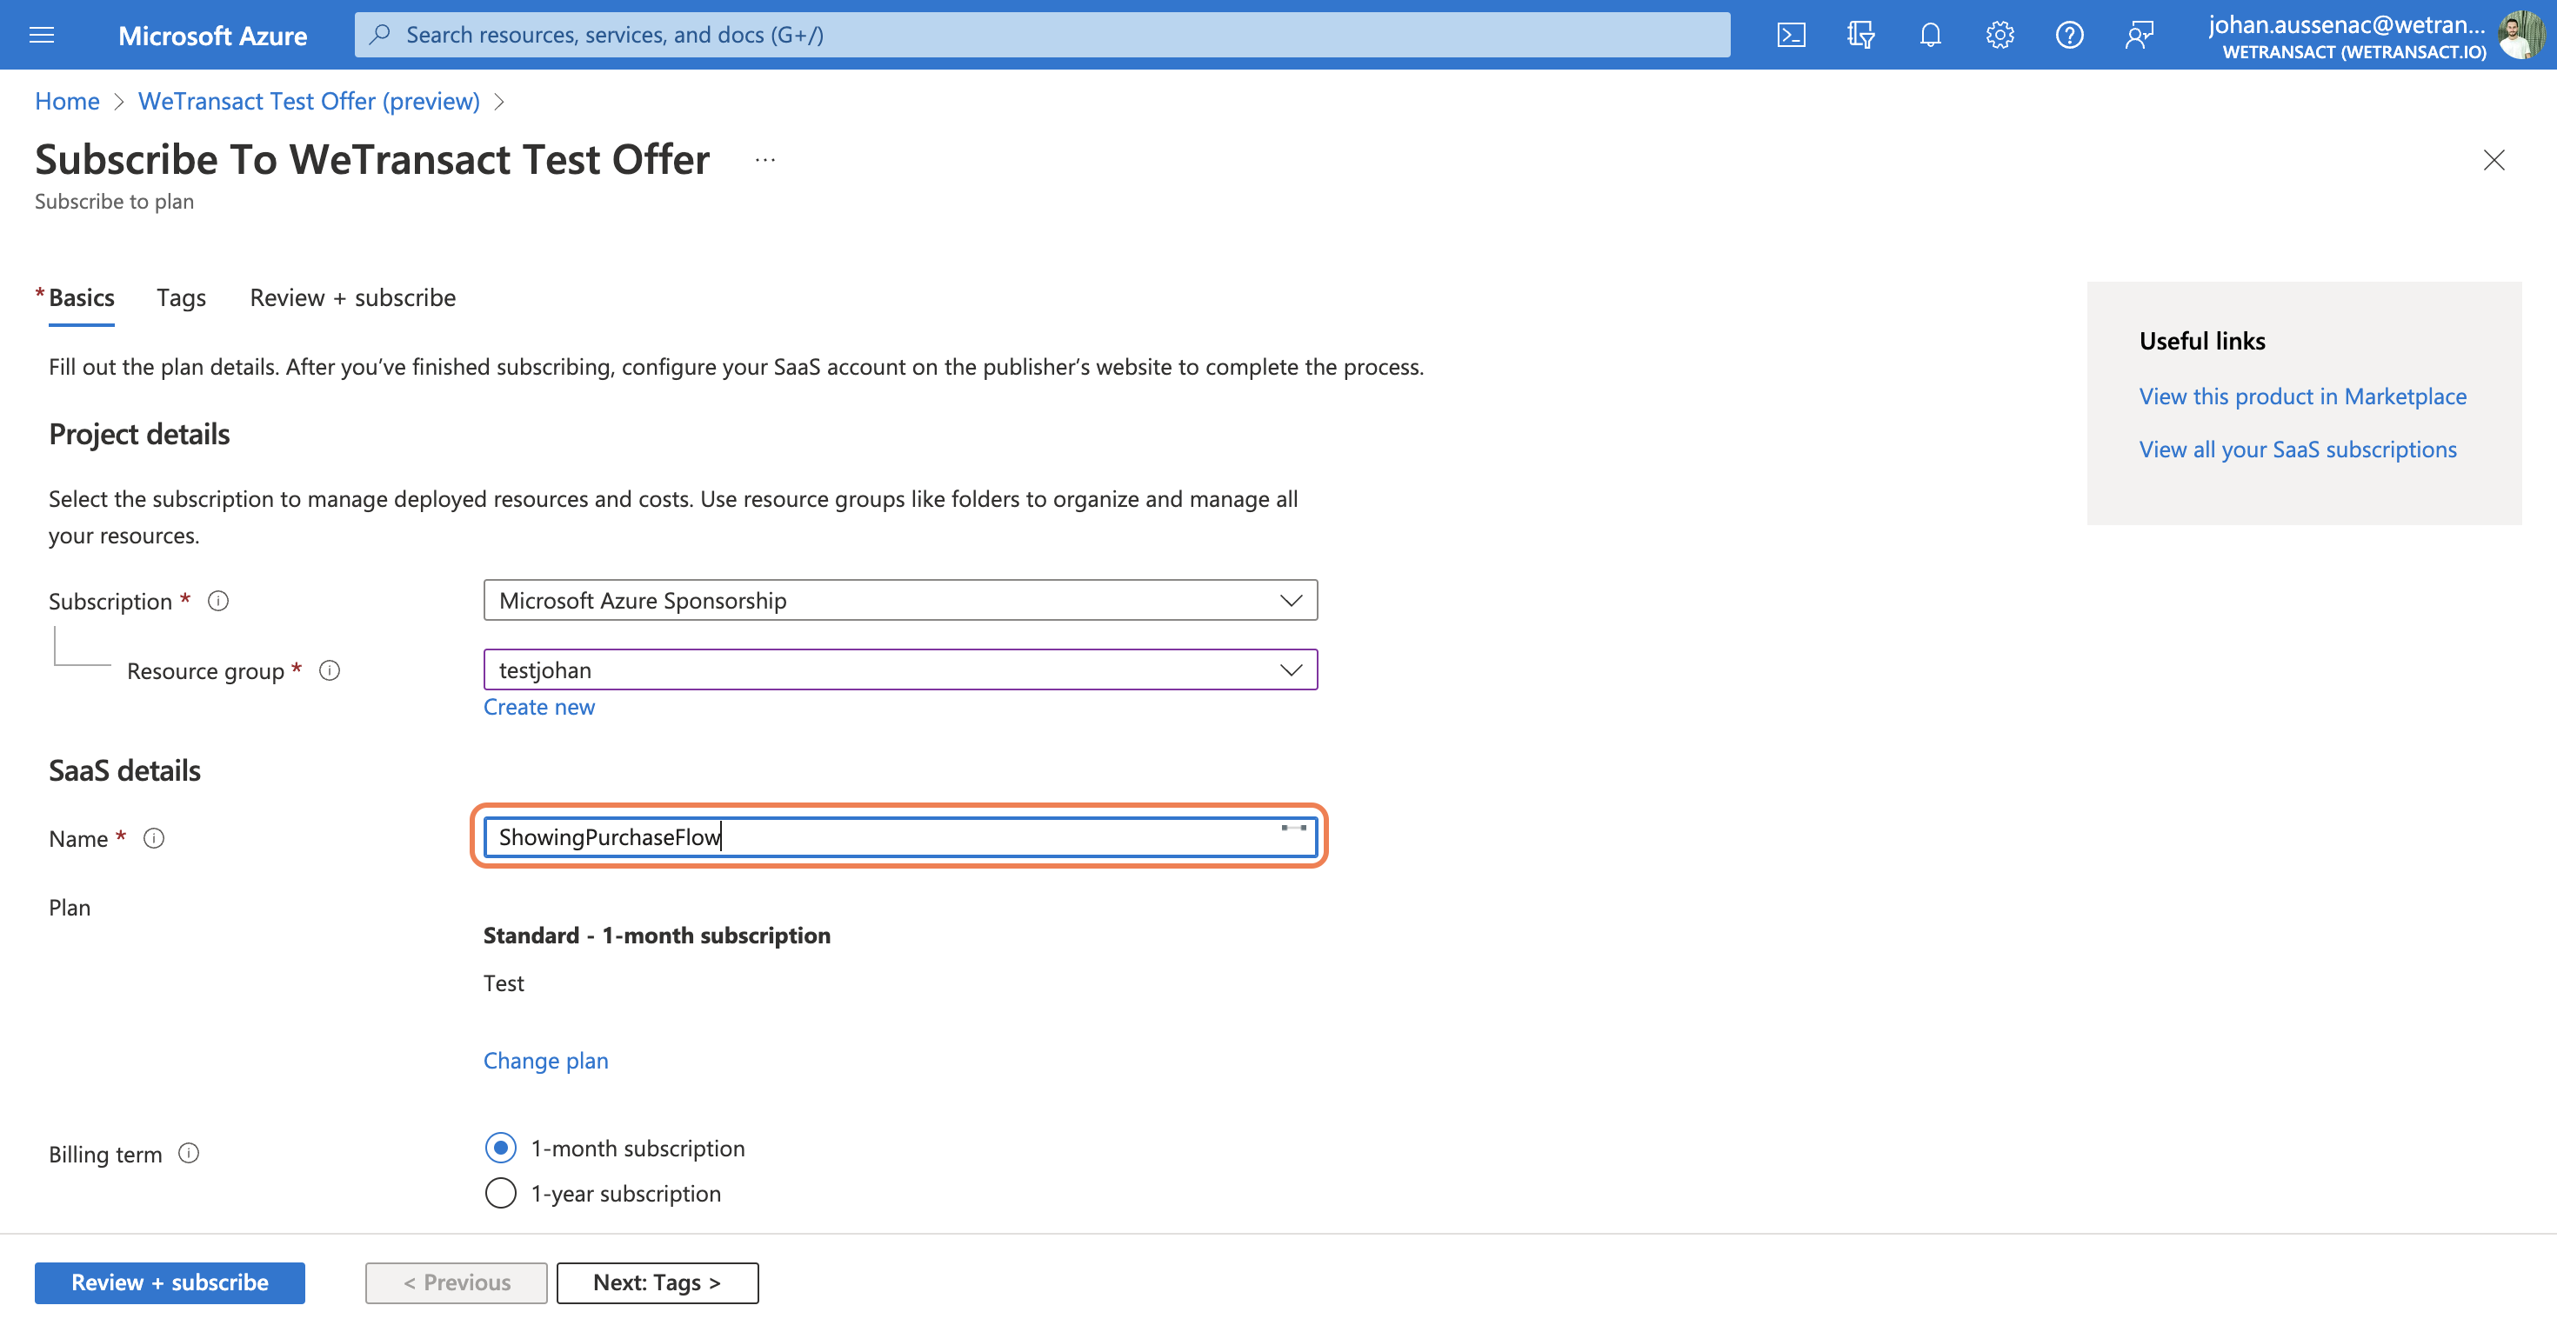Show info tooltip for Billing term
2557x1332 pixels.
pos(189,1152)
